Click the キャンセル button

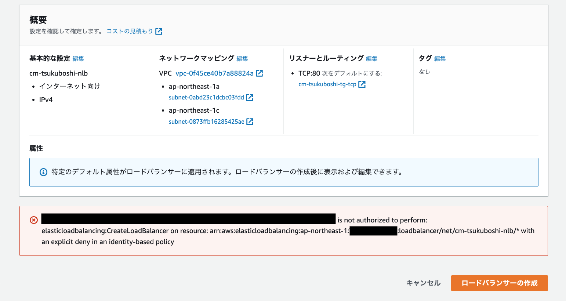pos(423,283)
